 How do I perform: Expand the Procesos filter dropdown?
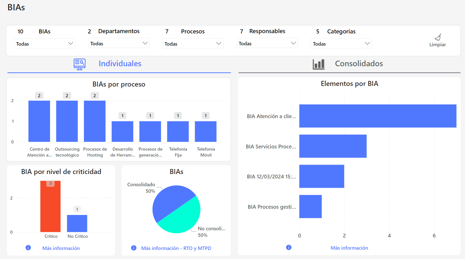click(x=193, y=44)
